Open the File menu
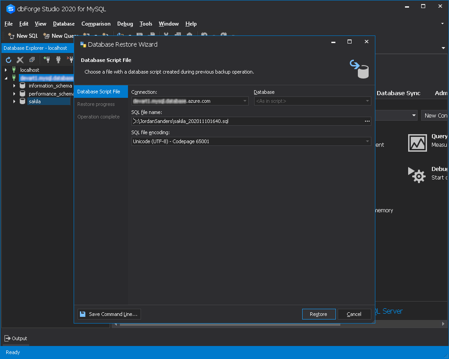The height and width of the screenshot is (359, 449). point(9,24)
